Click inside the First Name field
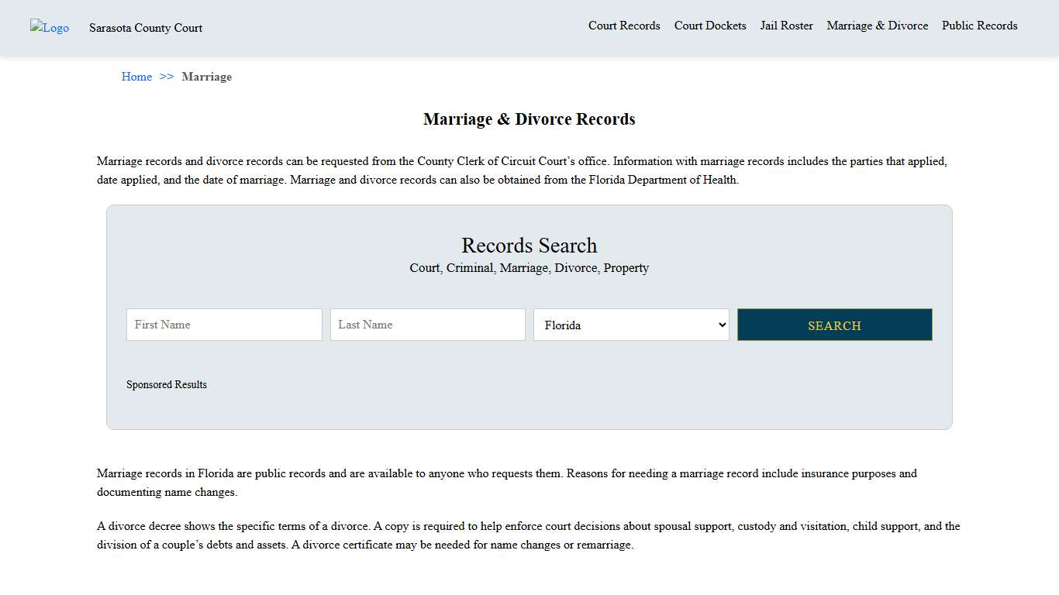The image size is (1059, 595). (223, 325)
